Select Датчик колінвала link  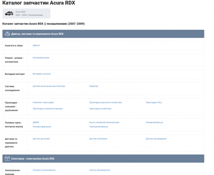[x=98, y=139]
